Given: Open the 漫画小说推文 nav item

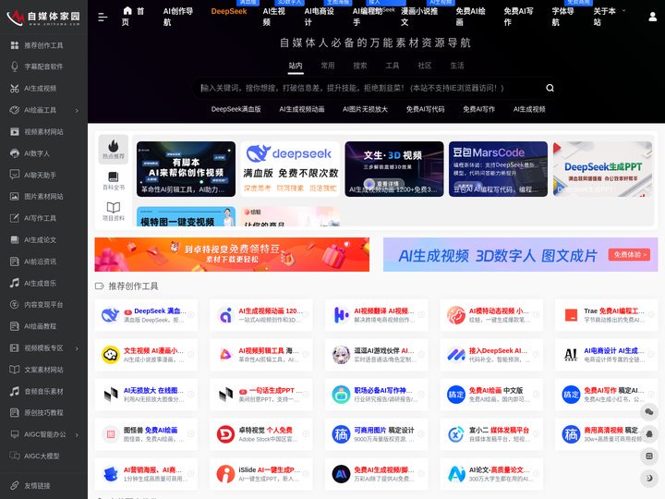Looking at the screenshot, I should coord(419,17).
